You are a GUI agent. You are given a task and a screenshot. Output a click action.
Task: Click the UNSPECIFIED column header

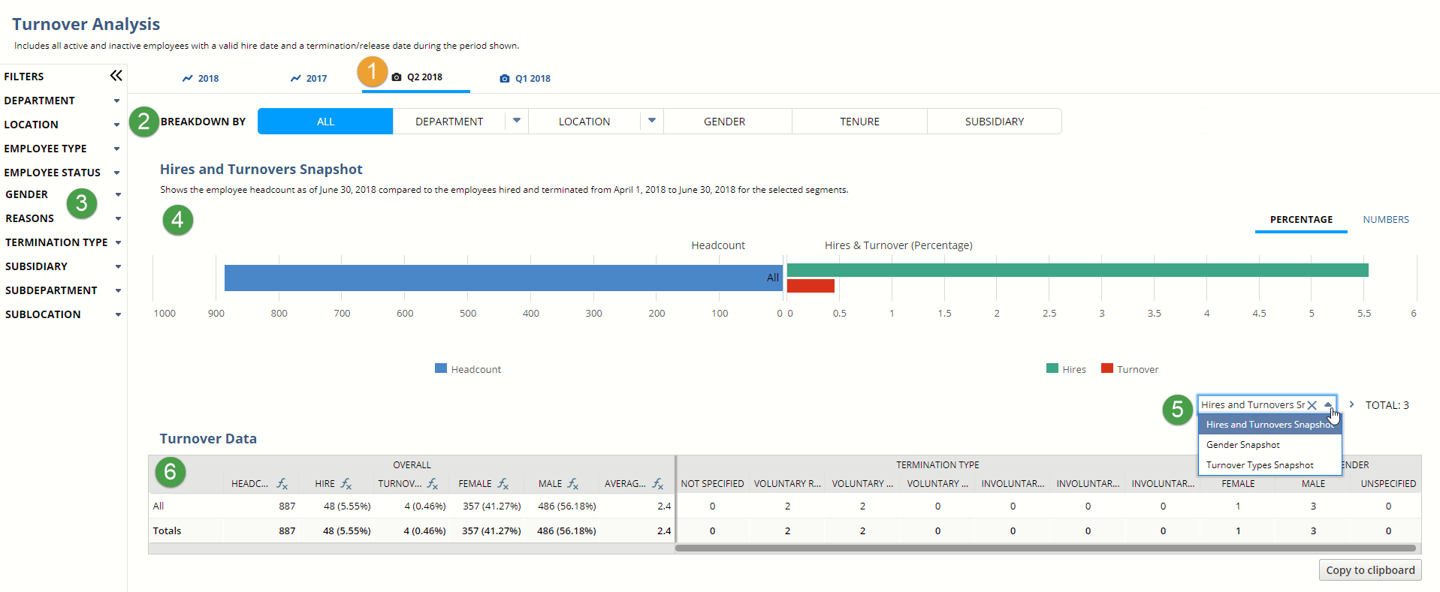click(x=1388, y=484)
